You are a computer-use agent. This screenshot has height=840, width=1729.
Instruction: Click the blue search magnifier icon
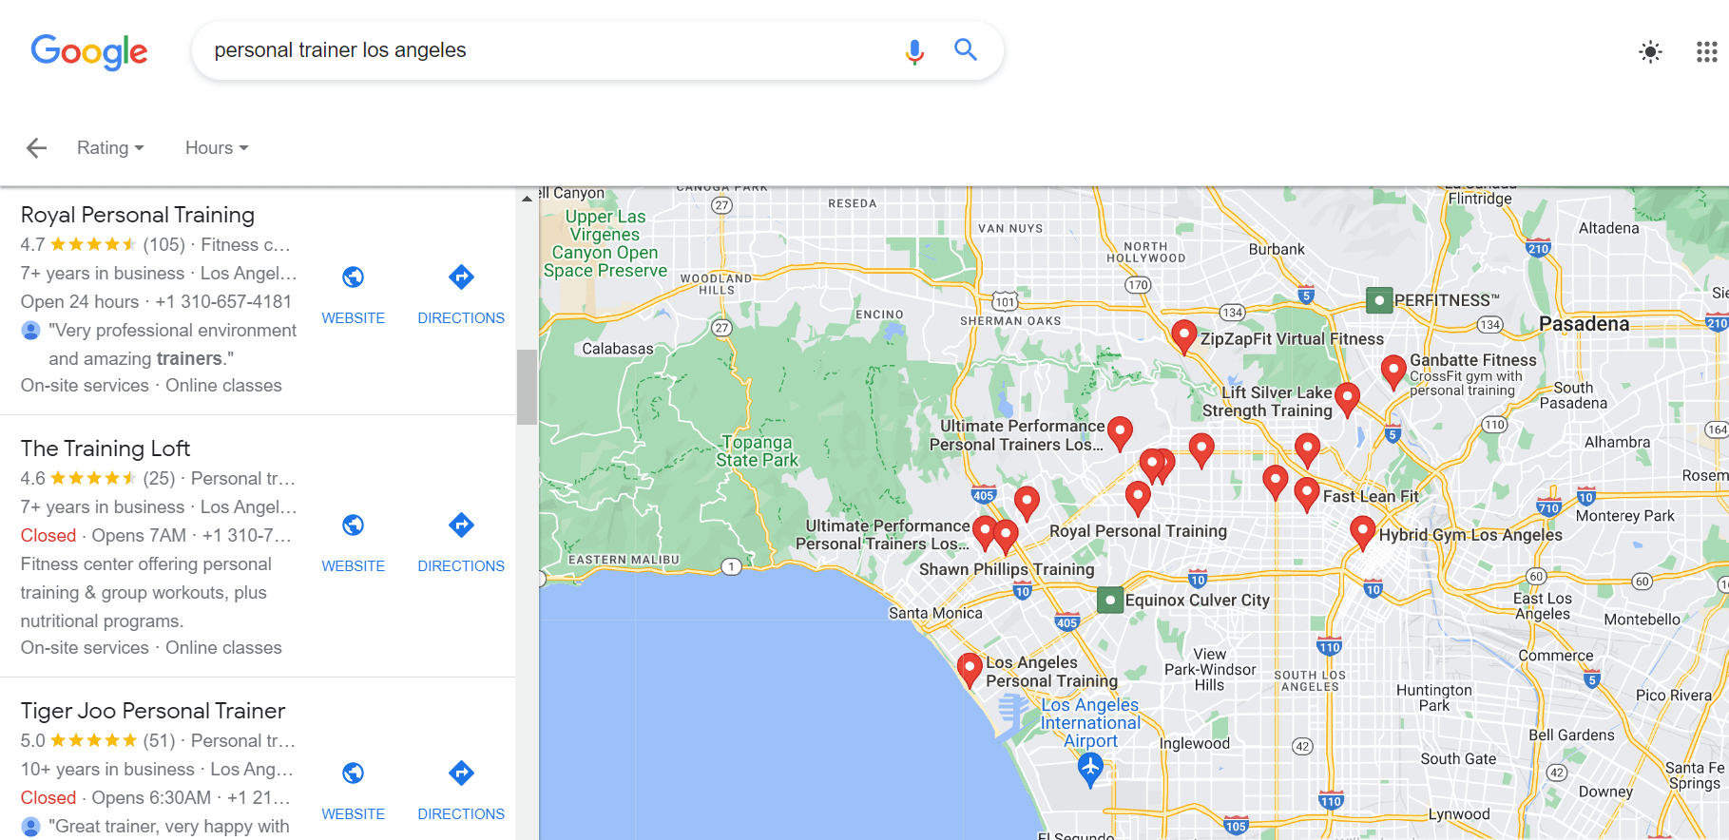[x=966, y=50]
